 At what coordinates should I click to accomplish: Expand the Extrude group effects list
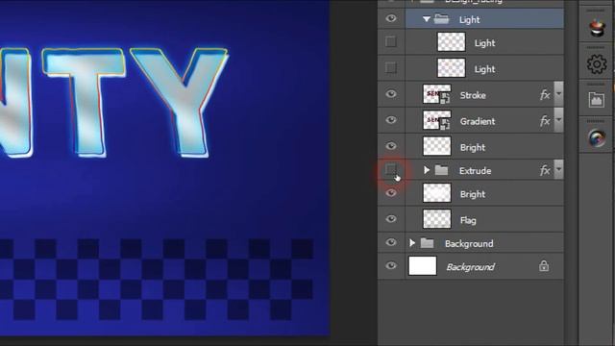(558, 170)
